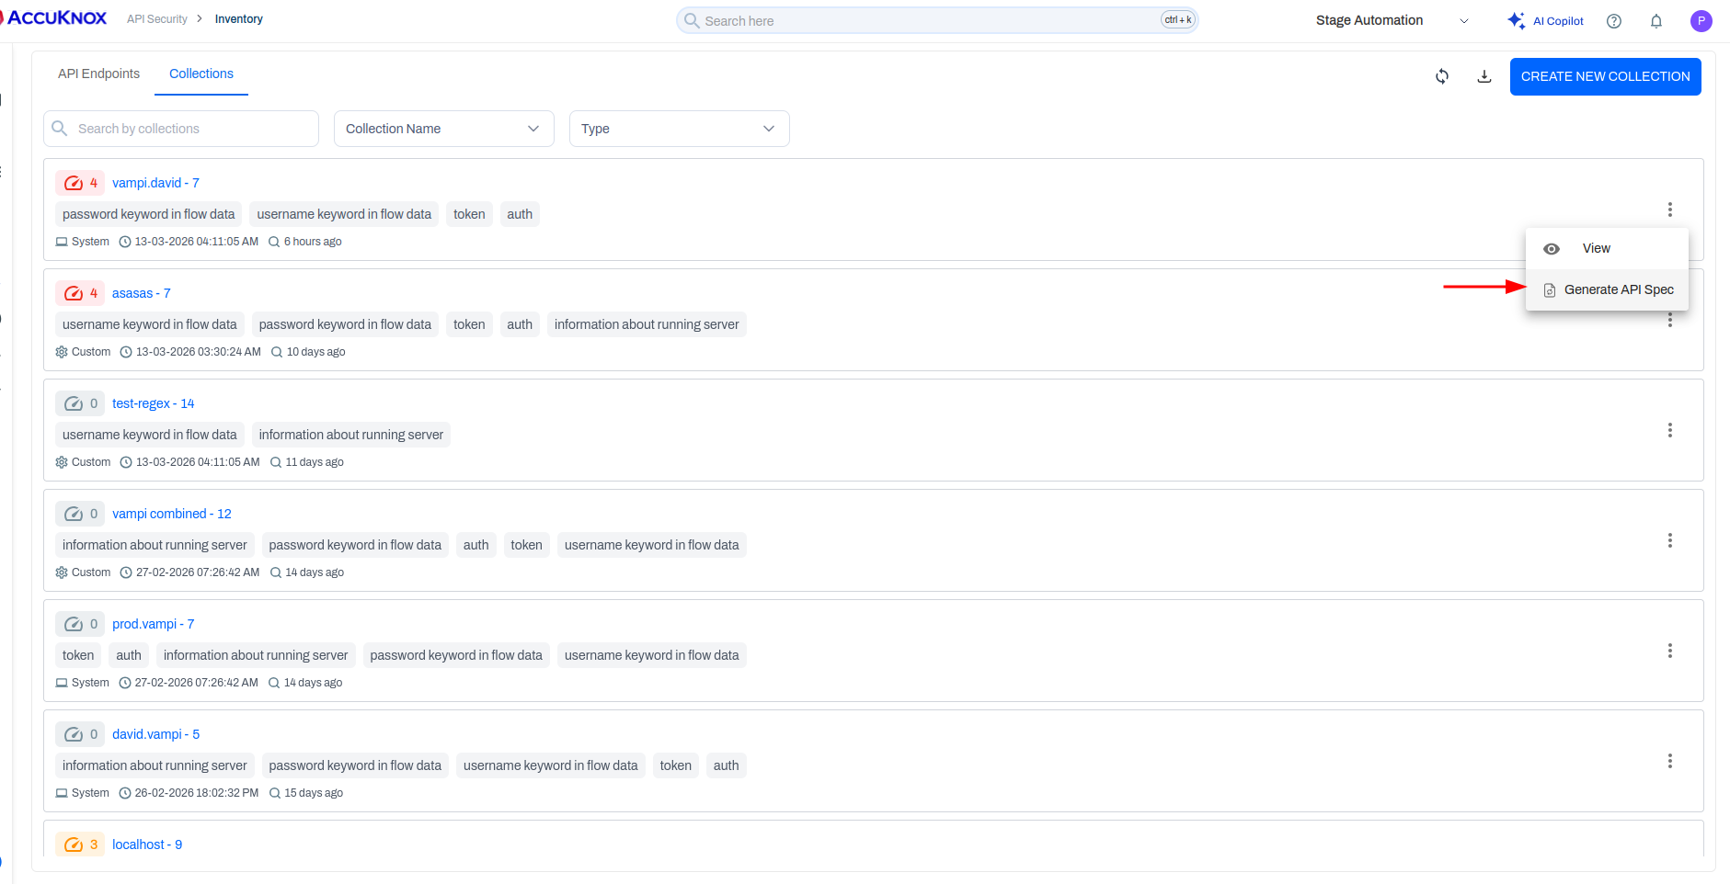Image resolution: width=1730 pixels, height=884 pixels.
Task: Open the help icon in the header
Action: pyautogui.click(x=1613, y=20)
